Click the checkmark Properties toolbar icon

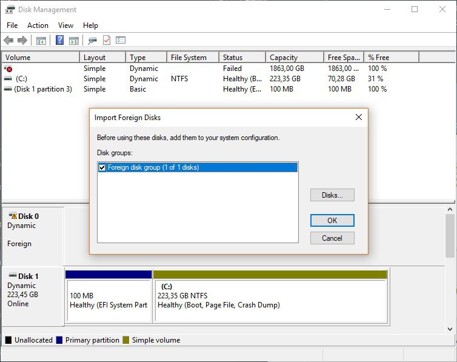(x=107, y=40)
